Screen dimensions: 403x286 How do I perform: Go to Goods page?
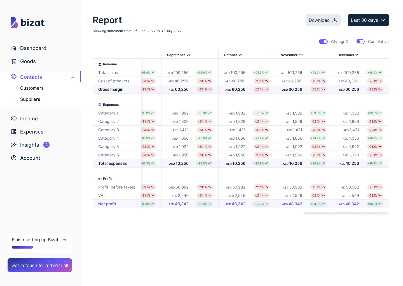(x=28, y=61)
